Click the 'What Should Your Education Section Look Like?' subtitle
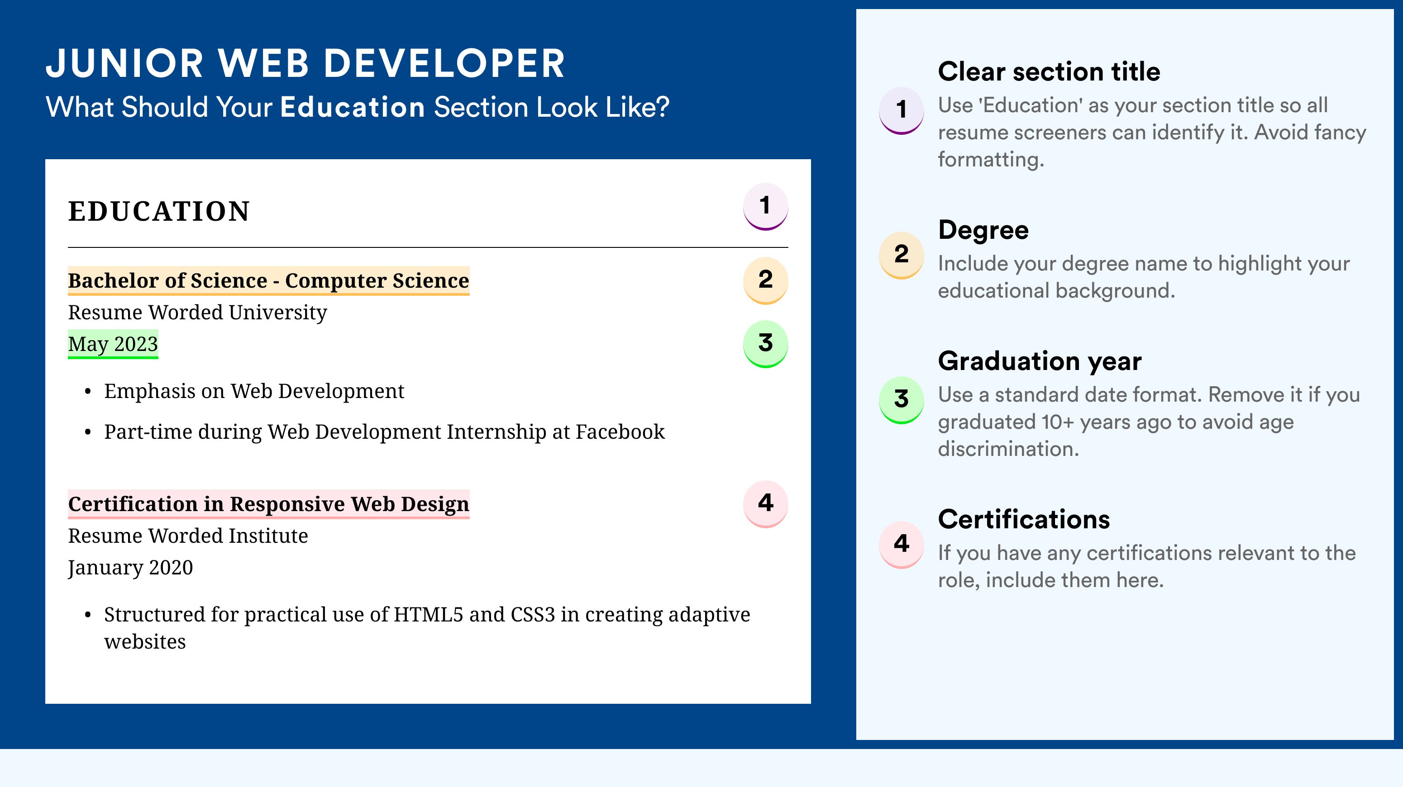The image size is (1403, 787). click(x=357, y=107)
